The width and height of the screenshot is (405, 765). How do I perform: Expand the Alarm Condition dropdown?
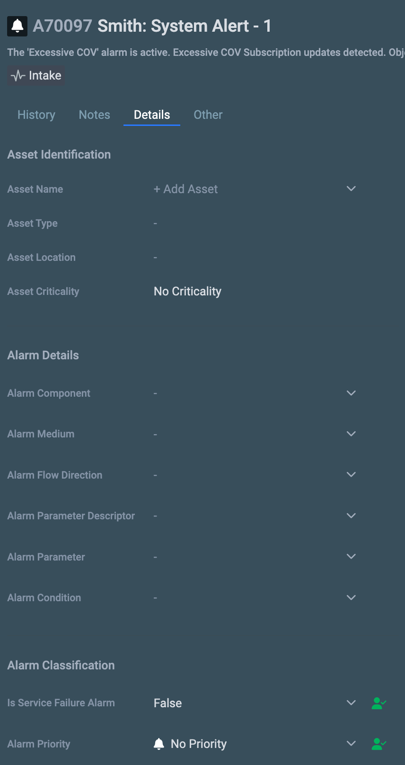click(x=351, y=597)
